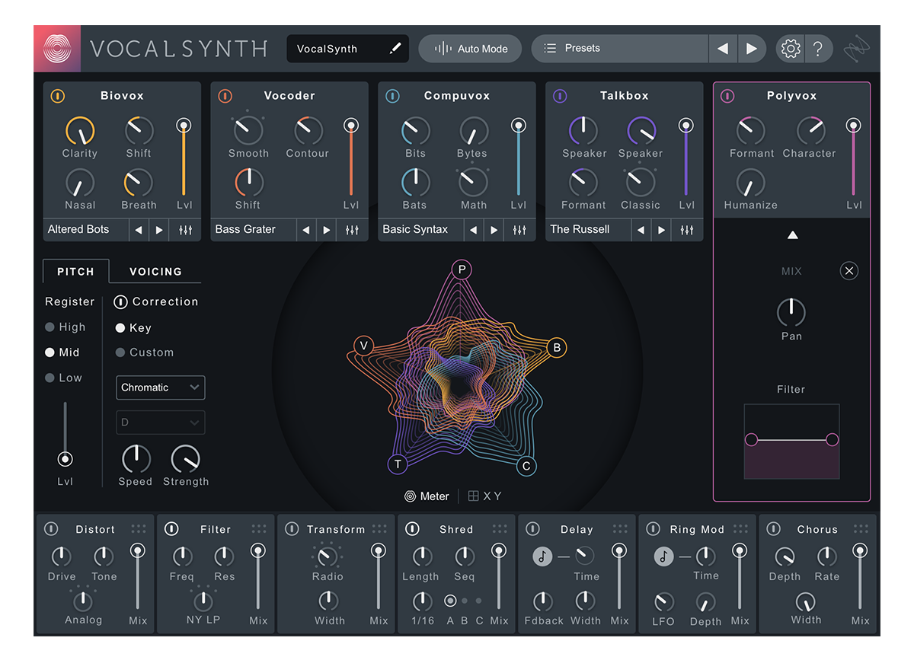
Task: Toggle the Compuvox module power button
Action: [x=392, y=96]
